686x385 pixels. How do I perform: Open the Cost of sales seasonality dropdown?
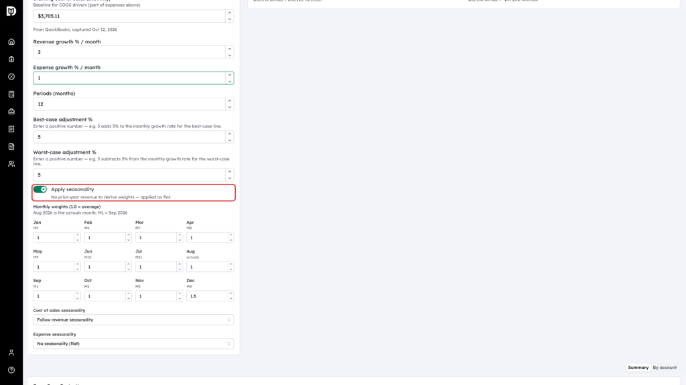click(x=133, y=320)
